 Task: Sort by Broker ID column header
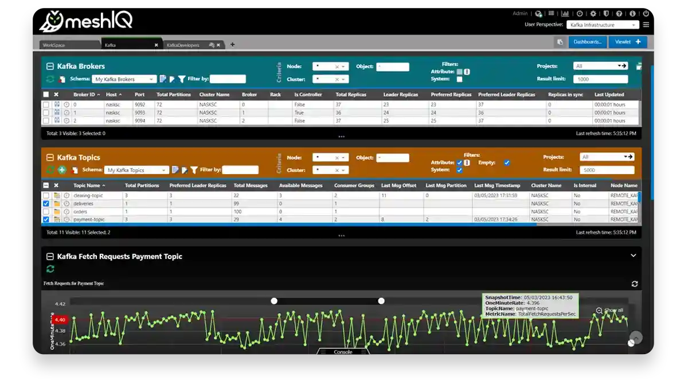(84, 95)
